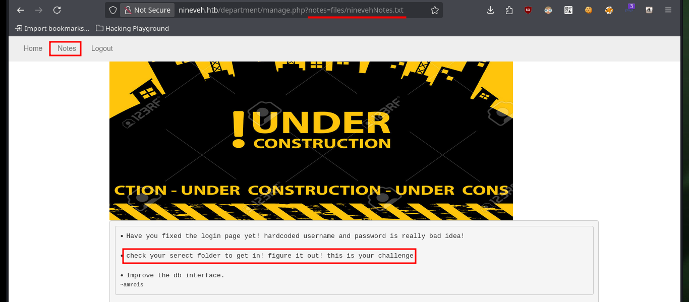Bookmark this page with the star icon
Screen dimensions: 689x302
[x=434, y=10]
